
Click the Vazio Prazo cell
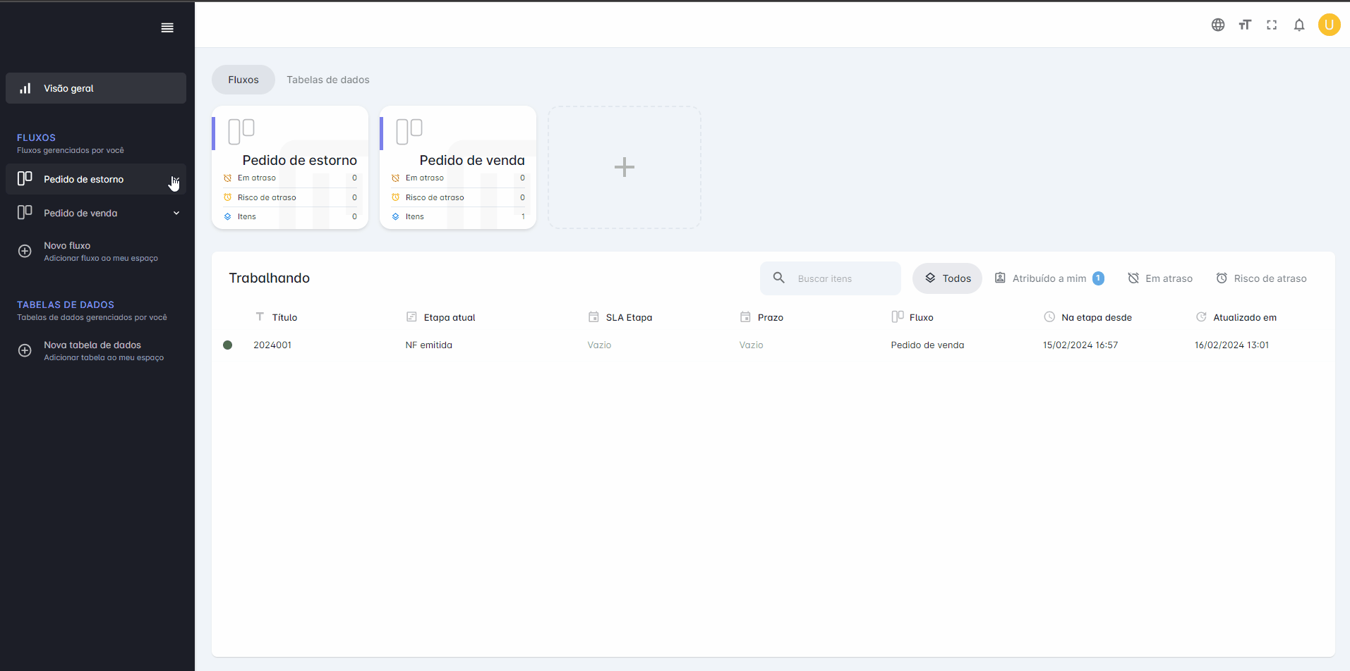(751, 345)
